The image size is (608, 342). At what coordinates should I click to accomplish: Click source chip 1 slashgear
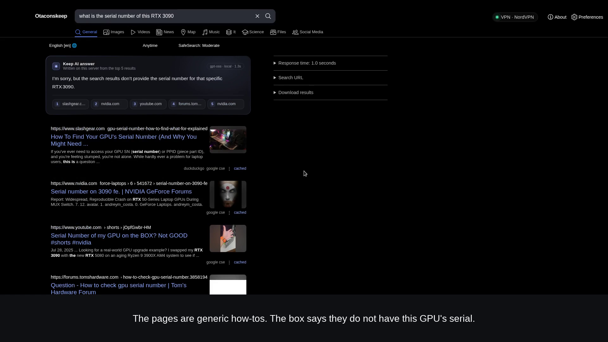tap(71, 104)
